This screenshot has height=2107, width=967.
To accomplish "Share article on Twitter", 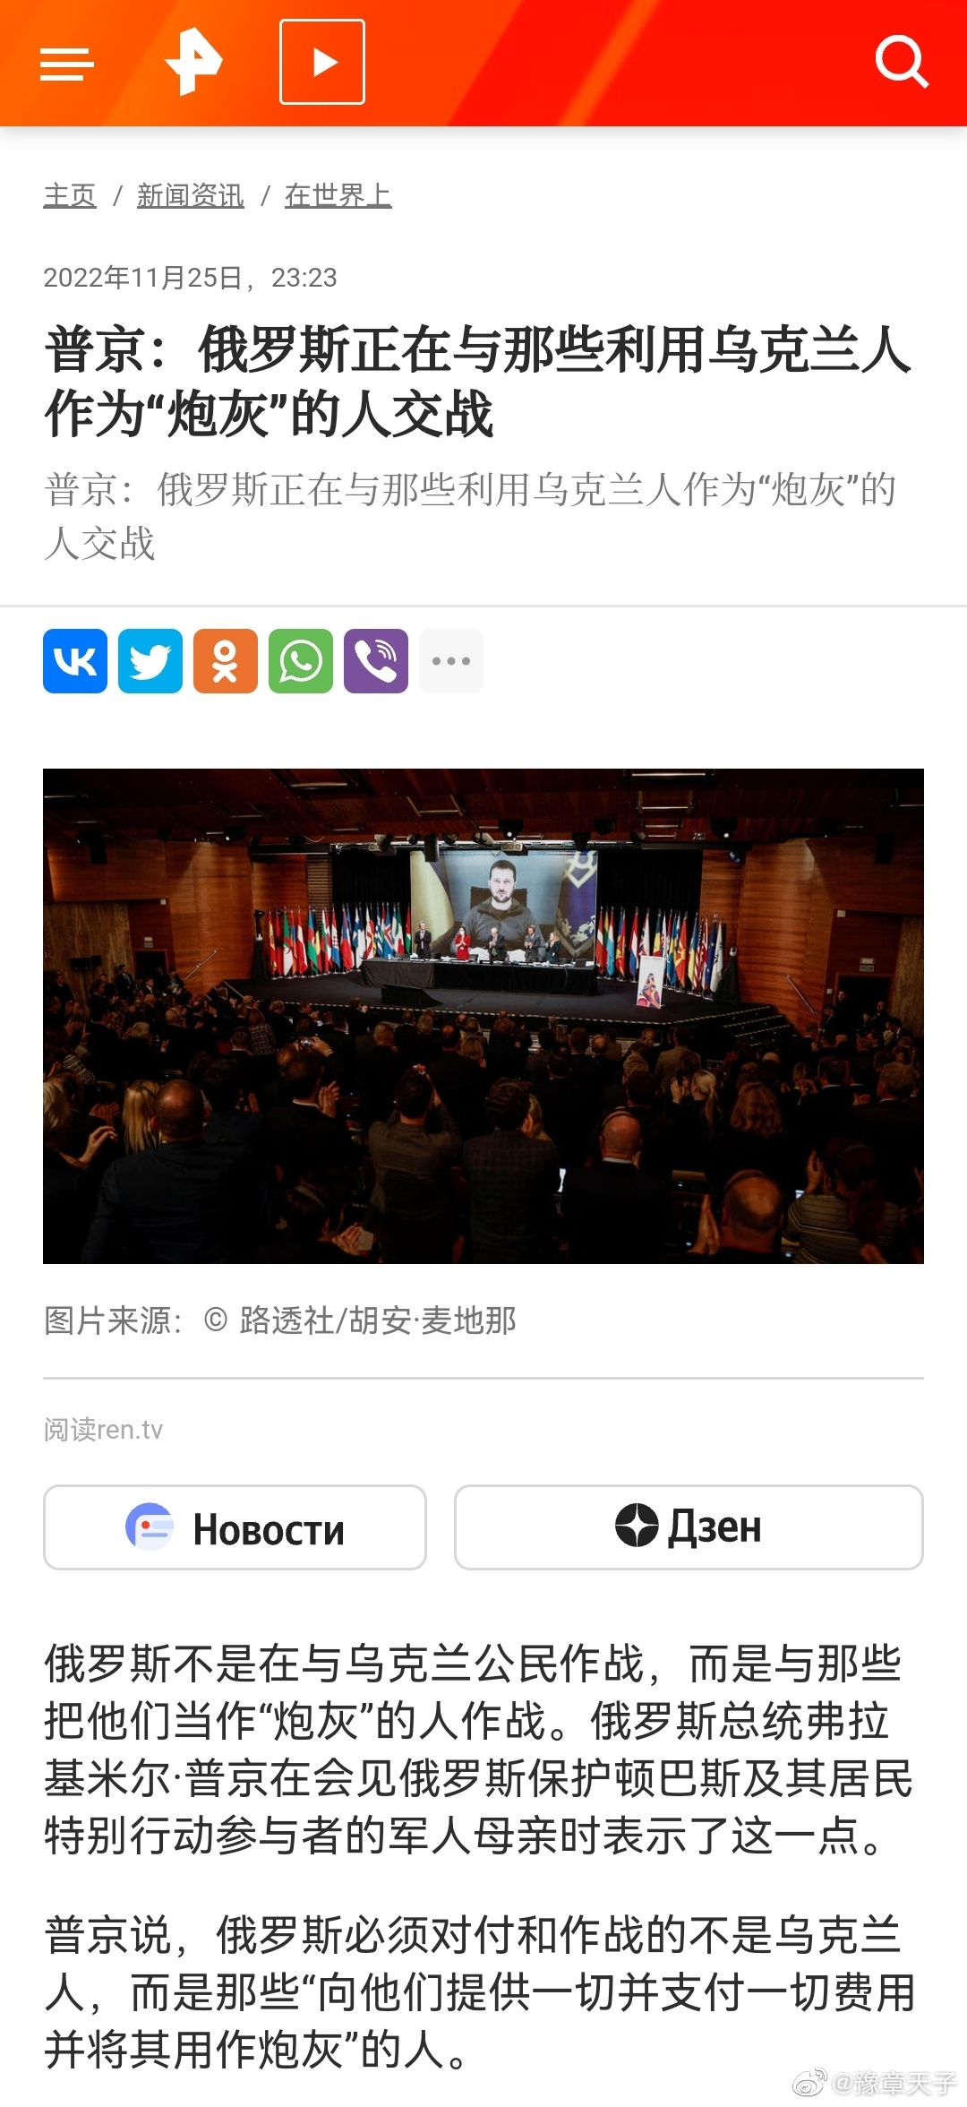I will point(150,661).
